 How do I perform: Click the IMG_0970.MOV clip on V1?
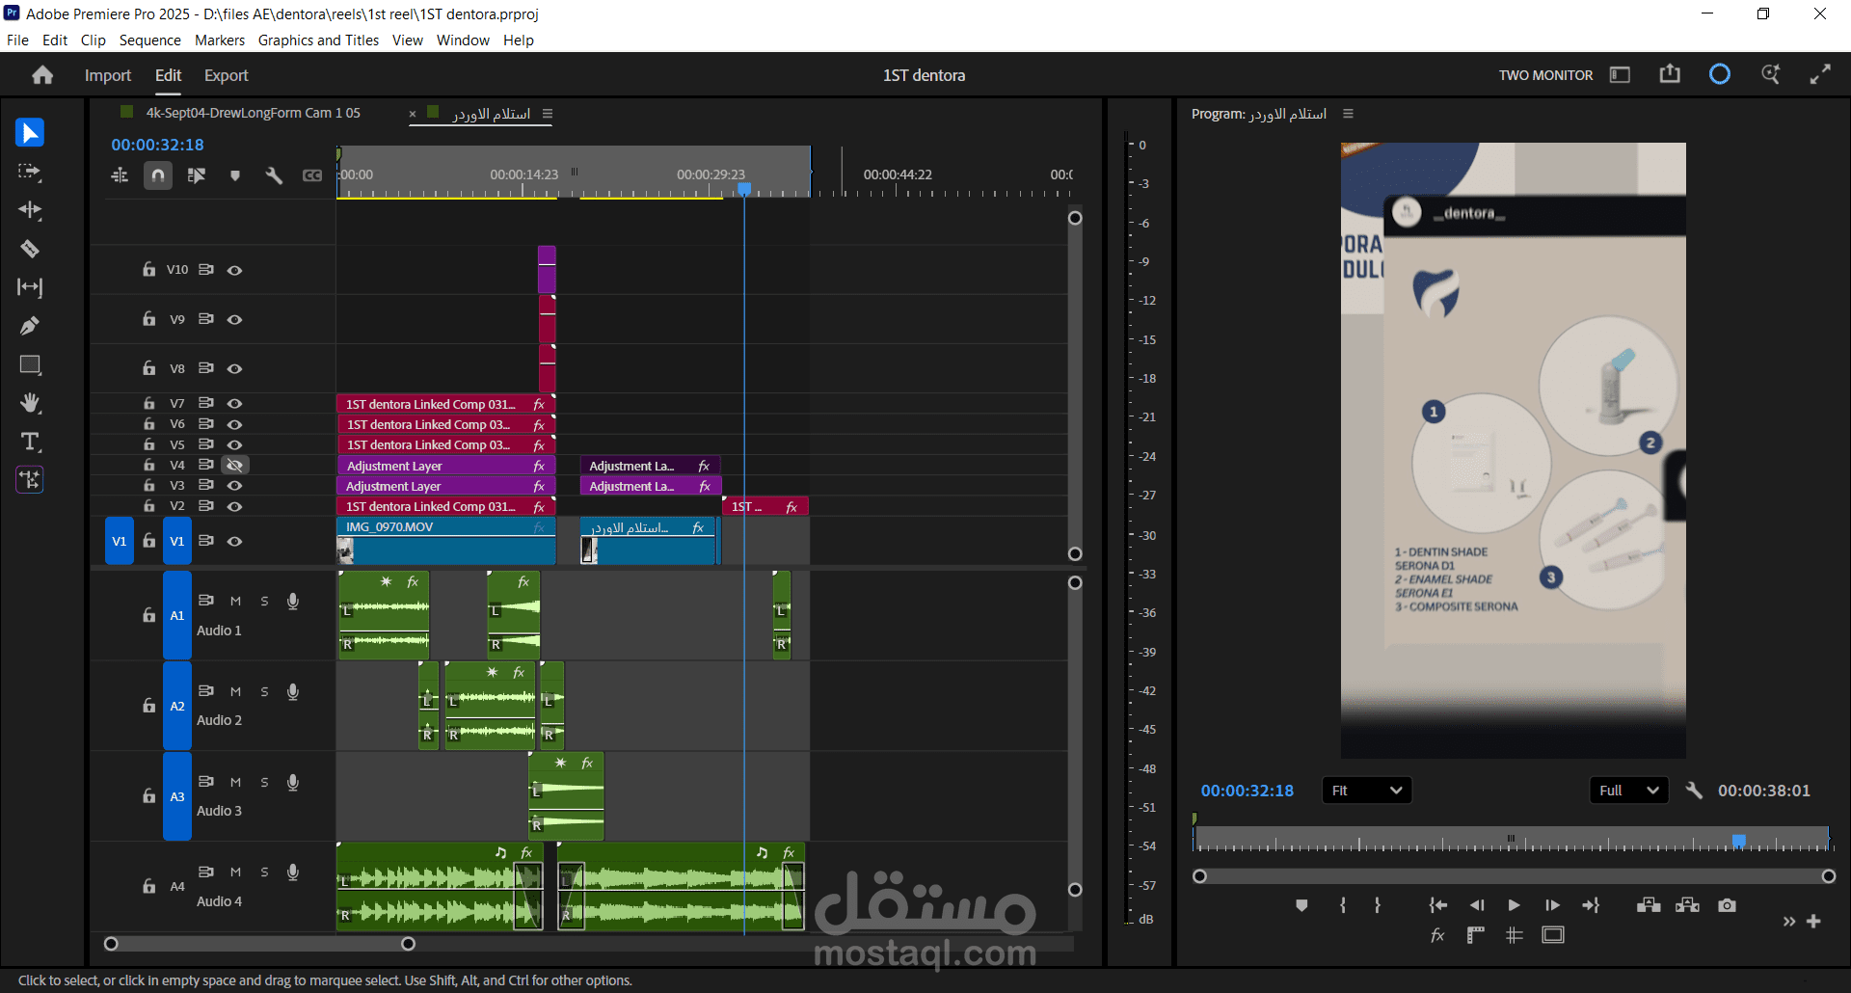[x=445, y=540]
